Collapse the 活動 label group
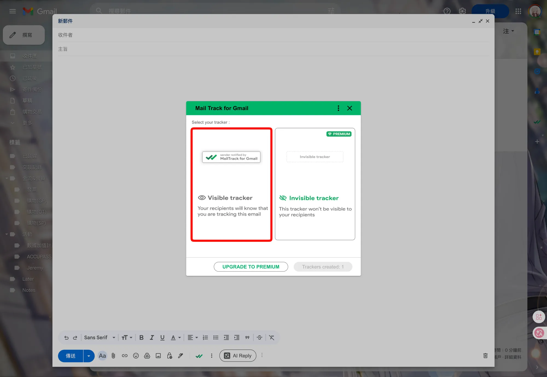 (x=7, y=234)
